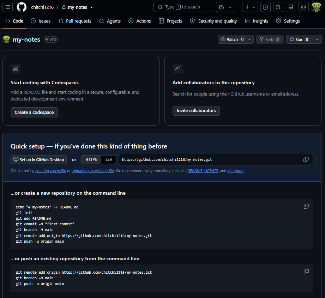The width and height of the screenshot is (325, 298).
Task: Open the Create new plus menu
Action: click(250, 7)
